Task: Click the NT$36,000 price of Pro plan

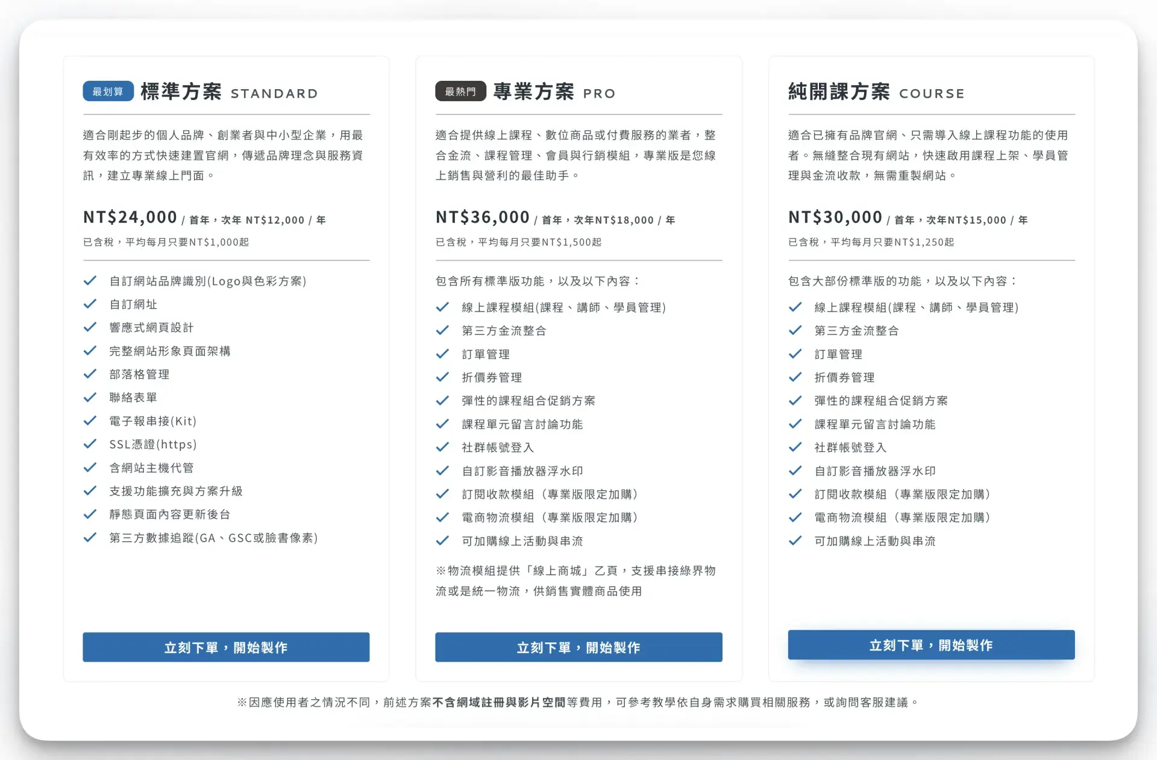Action: pos(481,217)
